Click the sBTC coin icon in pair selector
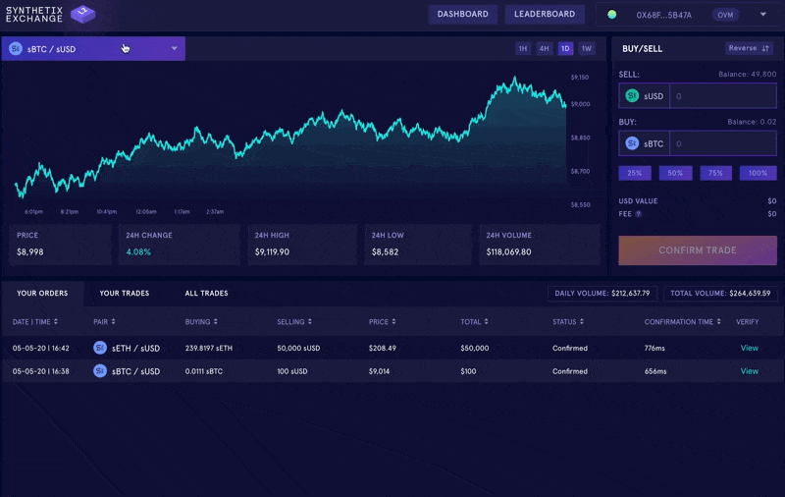Image resolution: width=785 pixels, height=497 pixels. click(x=16, y=48)
